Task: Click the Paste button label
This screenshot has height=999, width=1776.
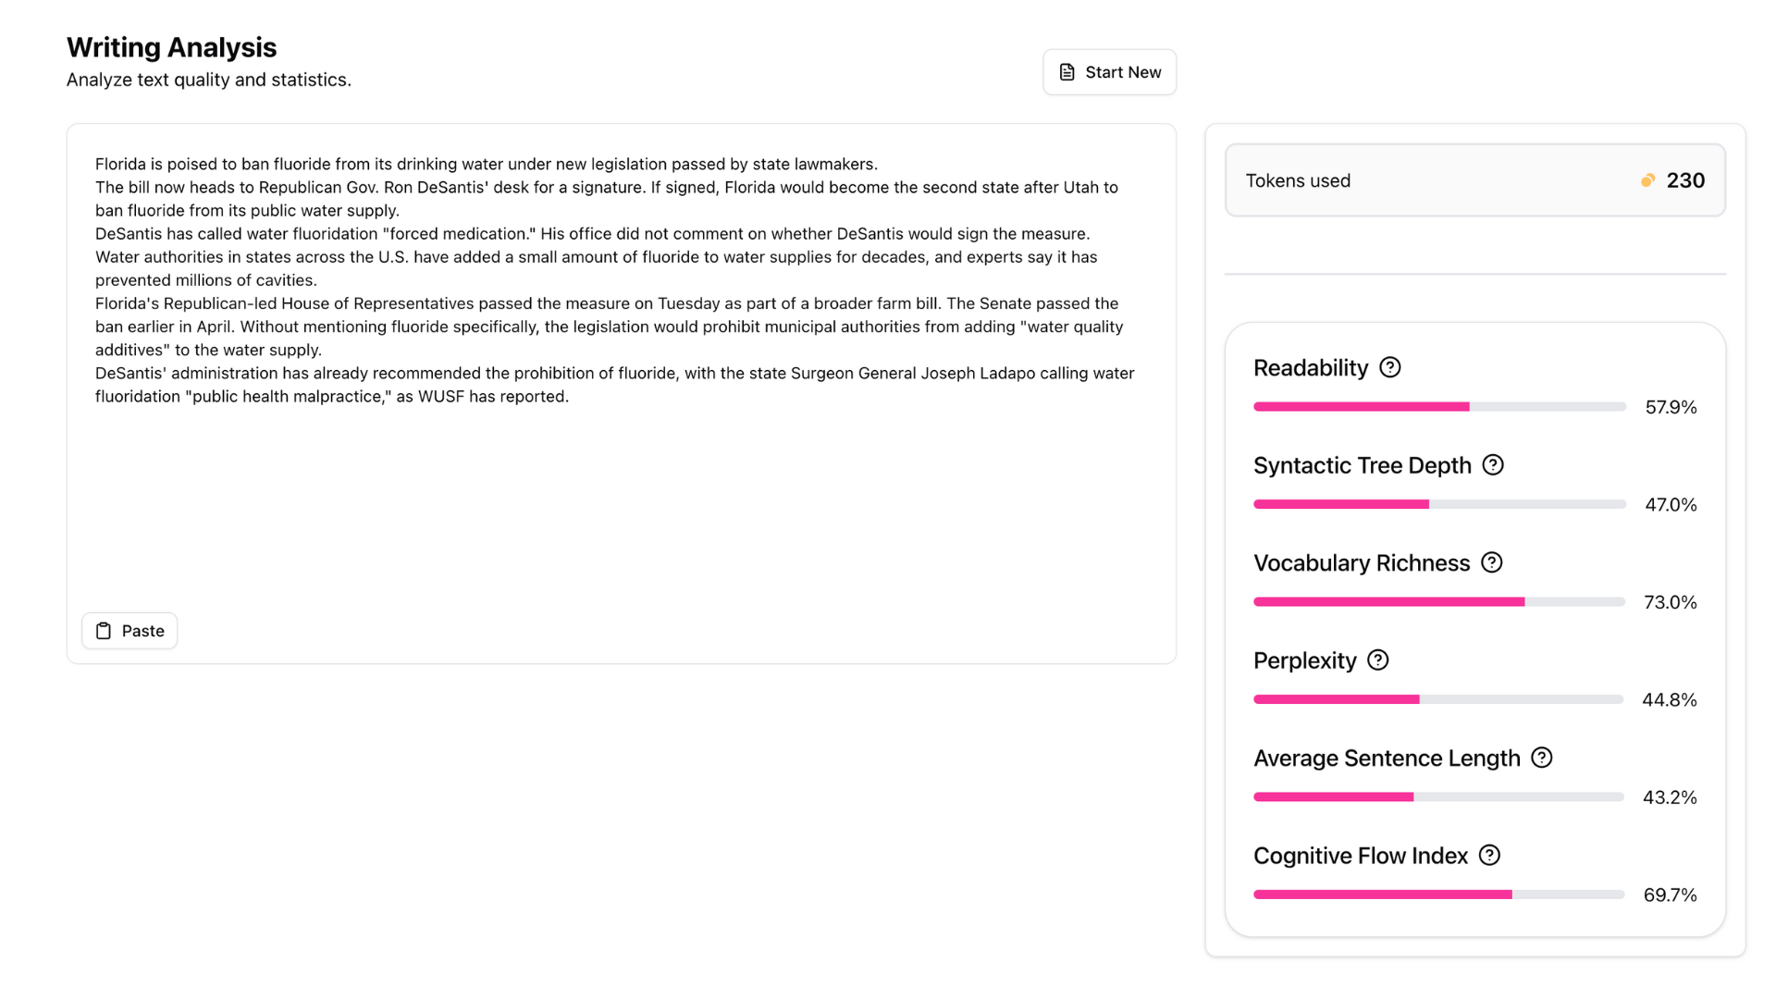Action: [x=142, y=631]
